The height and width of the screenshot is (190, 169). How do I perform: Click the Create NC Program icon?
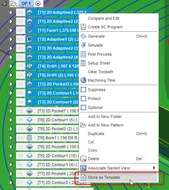coord(83,27)
